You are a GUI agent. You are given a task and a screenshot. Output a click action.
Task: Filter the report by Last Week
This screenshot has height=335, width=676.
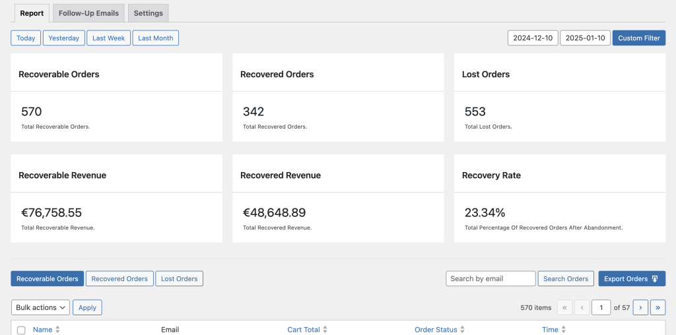[108, 38]
